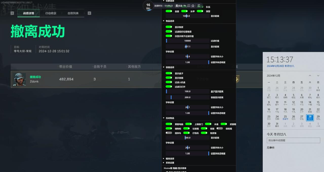Switch to the 行动收获 tab
The width and height of the screenshot is (324, 172).
[x=51, y=13]
